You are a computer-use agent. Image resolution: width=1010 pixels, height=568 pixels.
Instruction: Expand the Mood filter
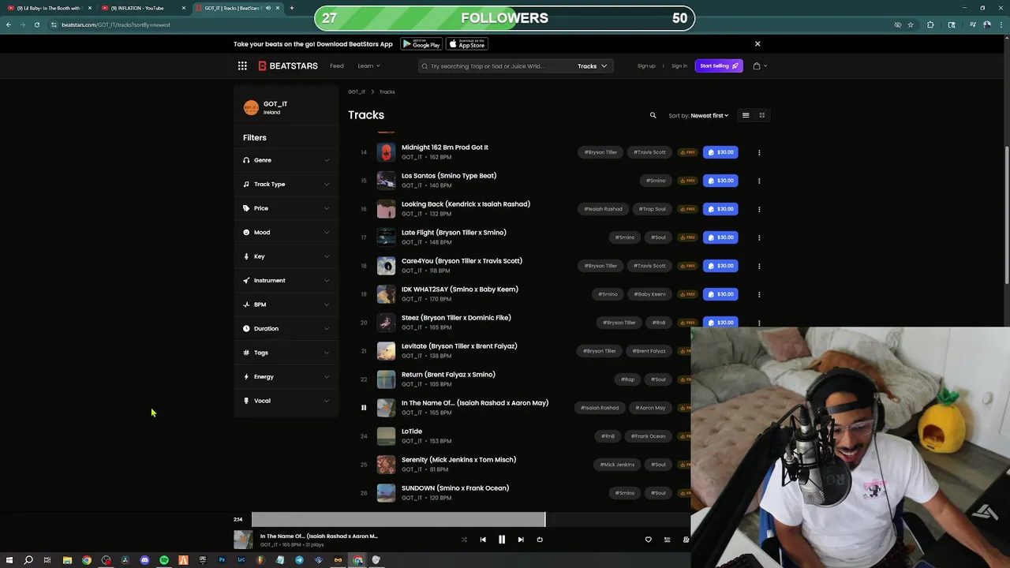pyautogui.click(x=286, y=233)
